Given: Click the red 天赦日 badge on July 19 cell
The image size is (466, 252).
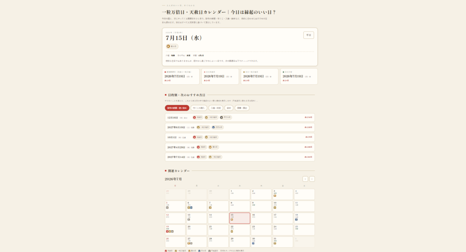Looking at the screenshot, I should pyautogui.click(x=167, y=231).
